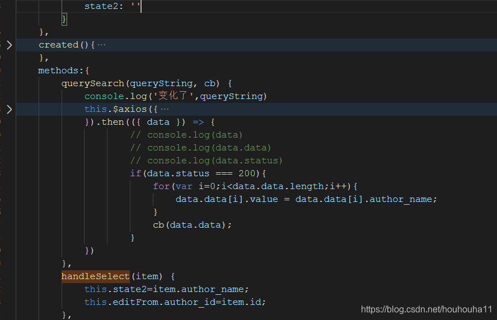497x320 pixels.
Task: Click the }).then(({ data }) => { line
Action: point(150,122)
